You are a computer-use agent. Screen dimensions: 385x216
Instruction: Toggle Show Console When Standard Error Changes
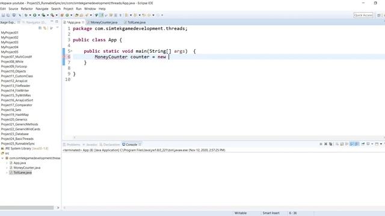pos(357,144)
